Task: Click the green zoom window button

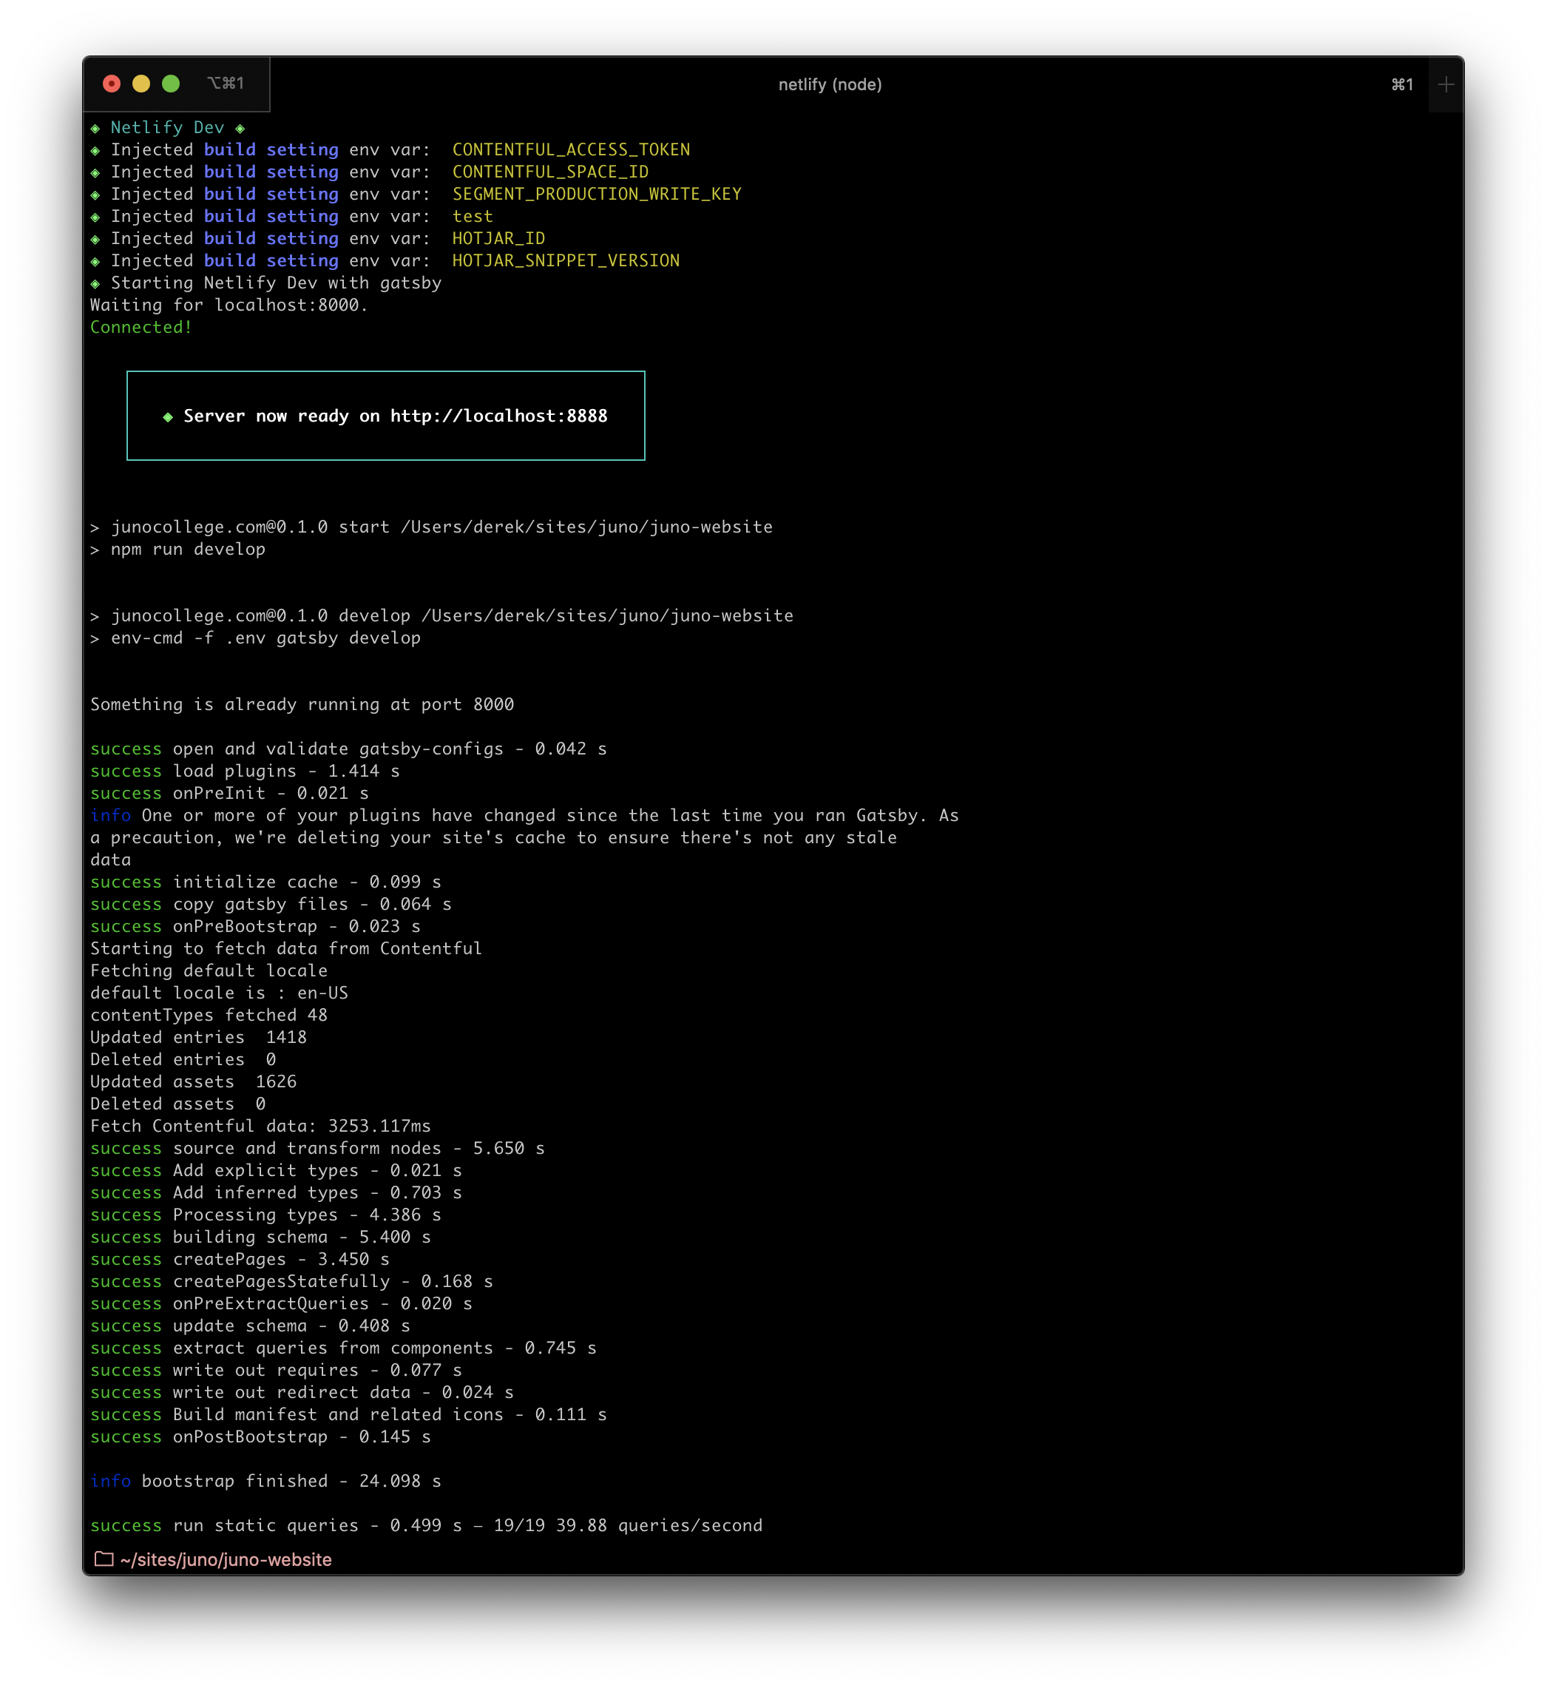Action: [171, 84]
